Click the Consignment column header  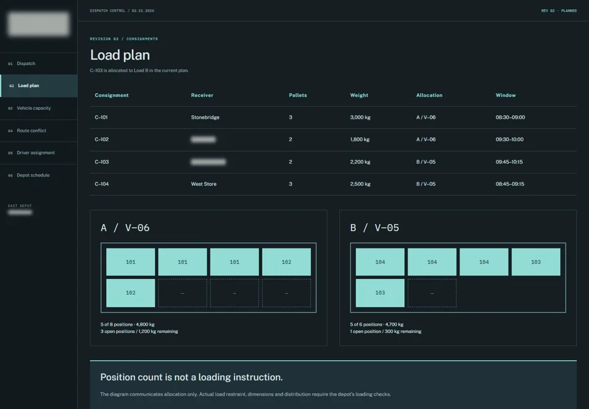point(112,96)
